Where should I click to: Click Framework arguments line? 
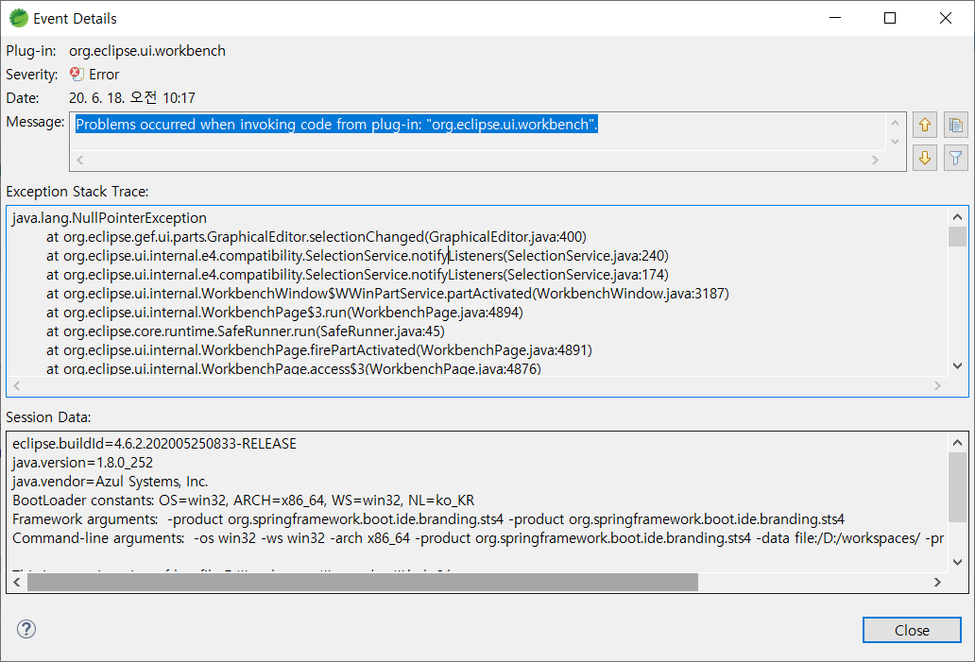click(428, 519)
